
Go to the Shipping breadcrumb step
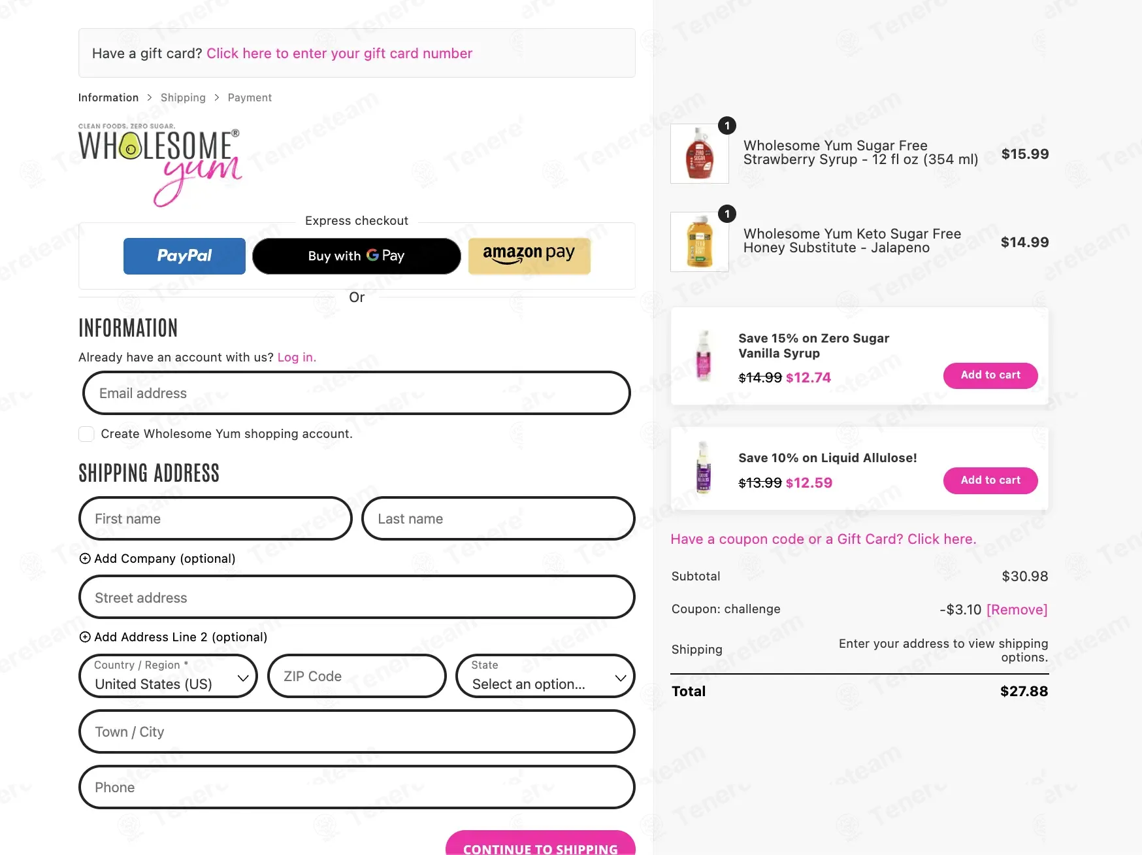pos(183,97)
